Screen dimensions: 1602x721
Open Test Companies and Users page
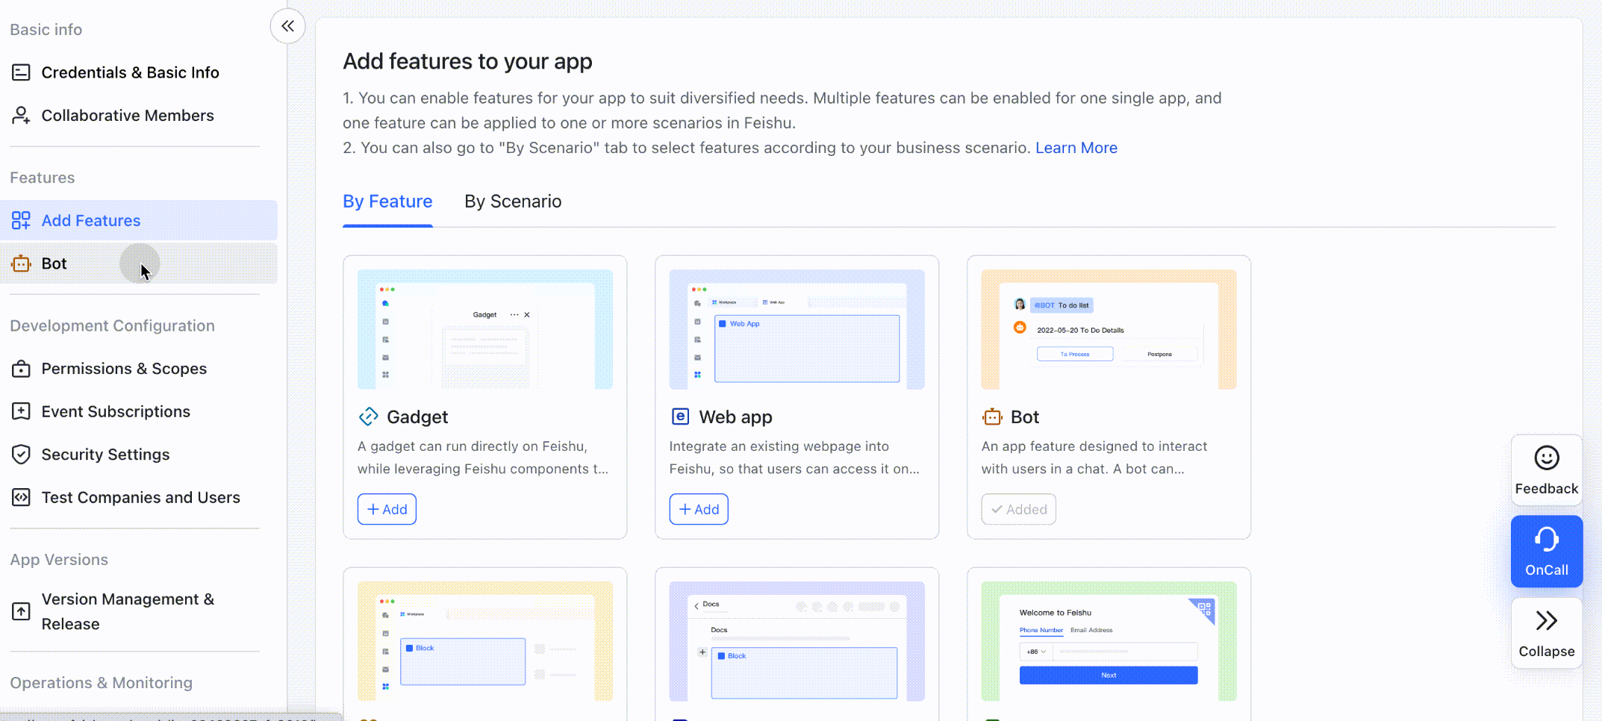pyautogui.click(x=139, y=497)
